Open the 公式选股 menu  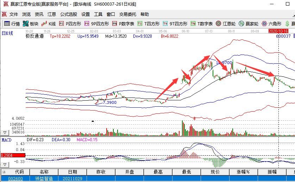(x=69, y=14)
